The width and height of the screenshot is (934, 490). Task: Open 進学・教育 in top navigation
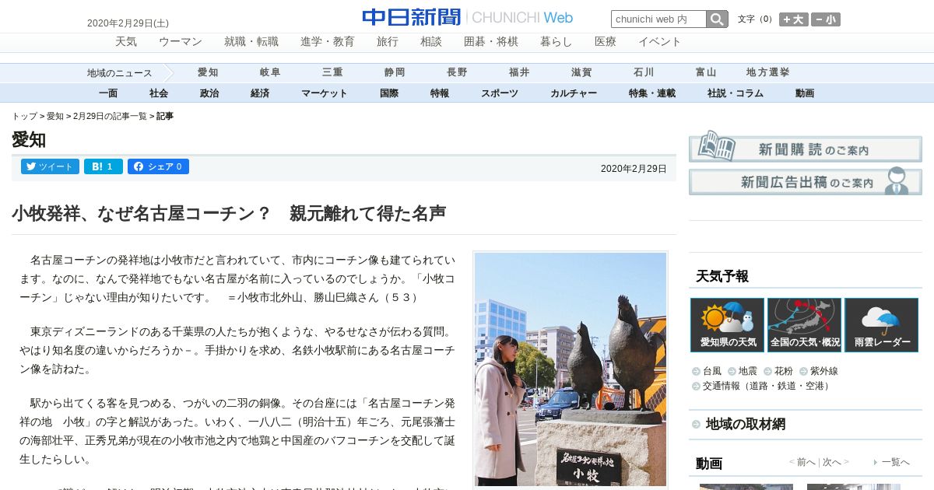328,42
